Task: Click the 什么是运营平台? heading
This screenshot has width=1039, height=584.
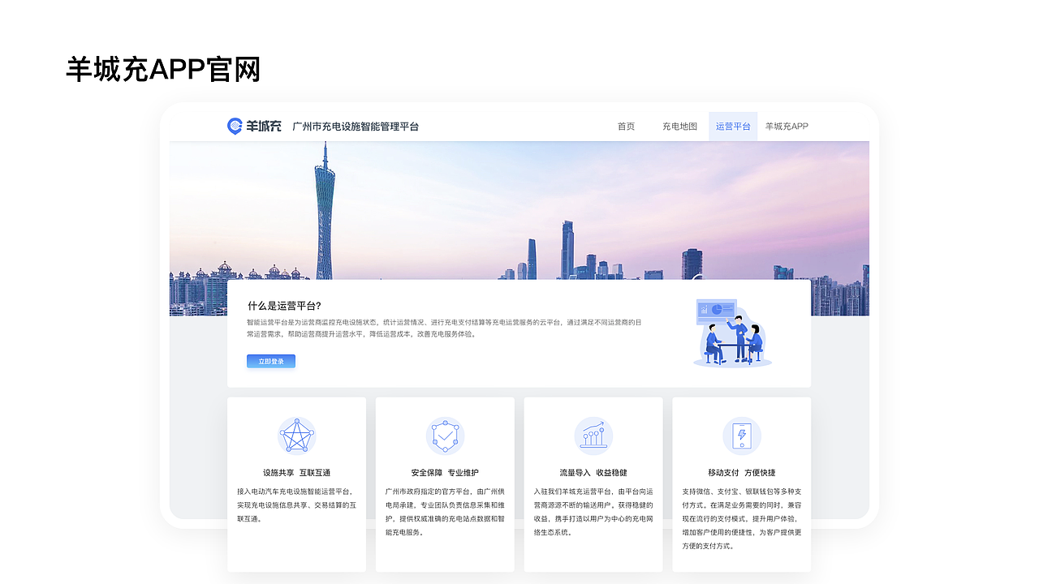Action: click(284, 306)
